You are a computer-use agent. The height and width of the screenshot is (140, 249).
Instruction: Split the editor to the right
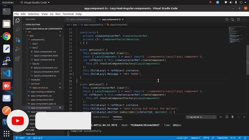pos(238,19)
